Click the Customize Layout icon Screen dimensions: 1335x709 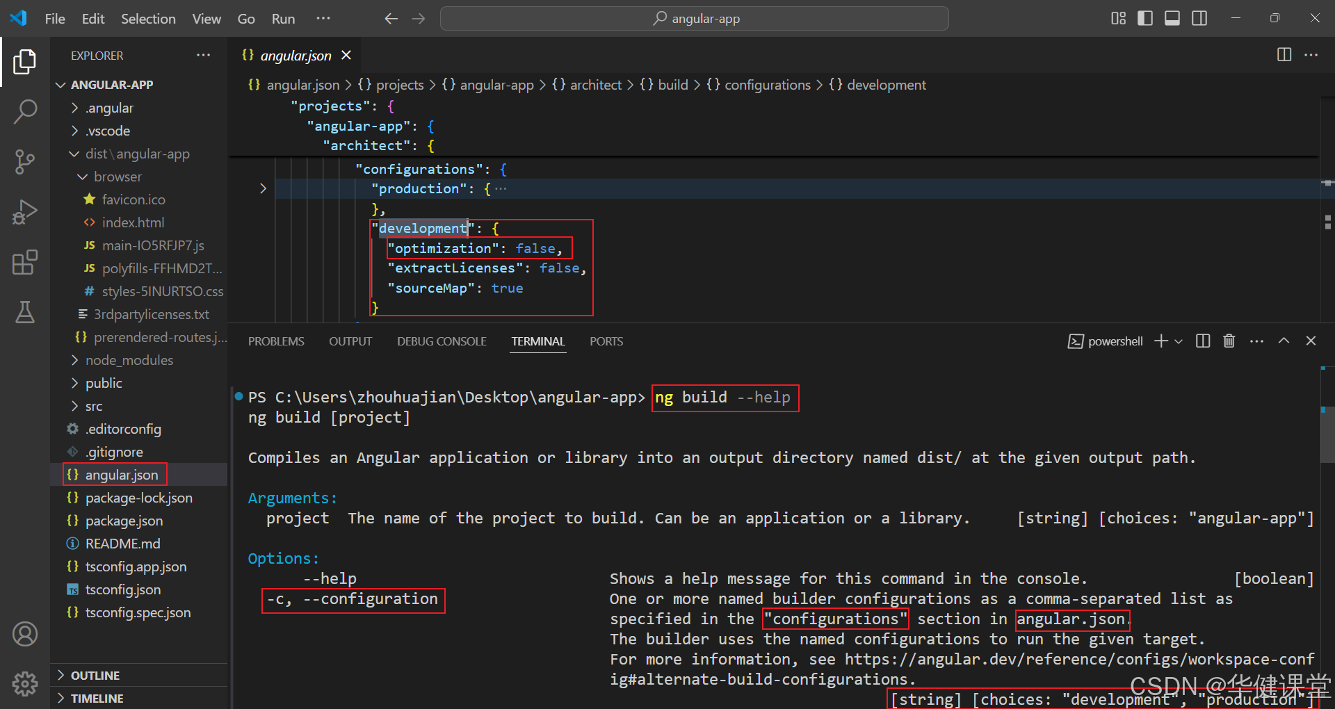coord(1118,19)
